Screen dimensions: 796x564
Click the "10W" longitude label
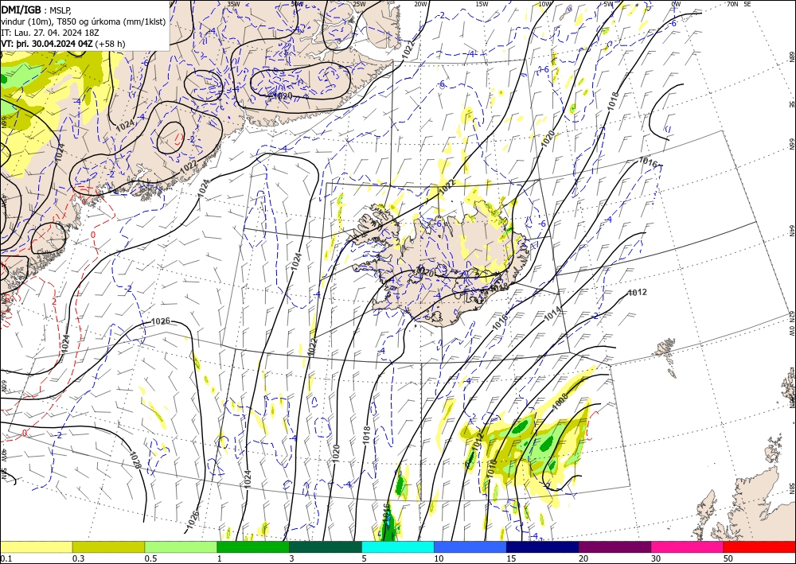(544, 4)
